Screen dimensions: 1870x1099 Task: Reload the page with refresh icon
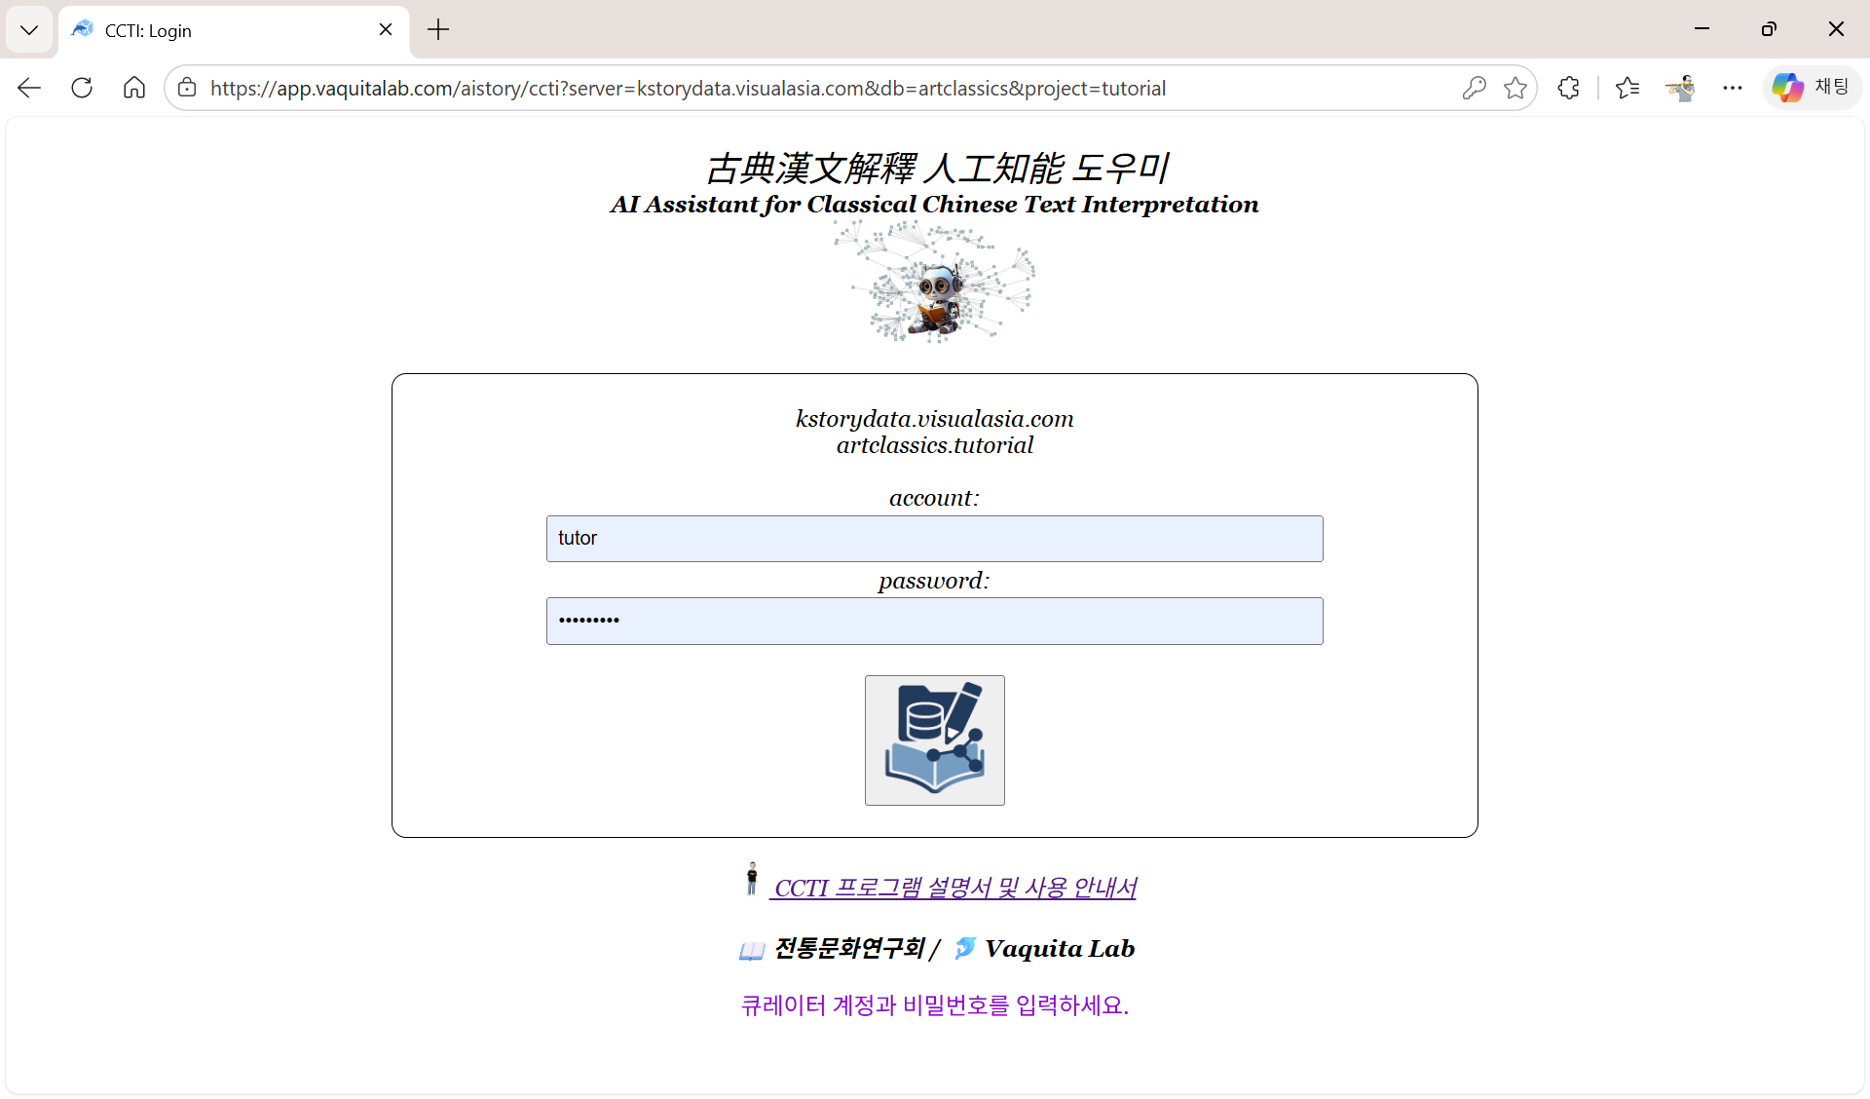(82, 88)
